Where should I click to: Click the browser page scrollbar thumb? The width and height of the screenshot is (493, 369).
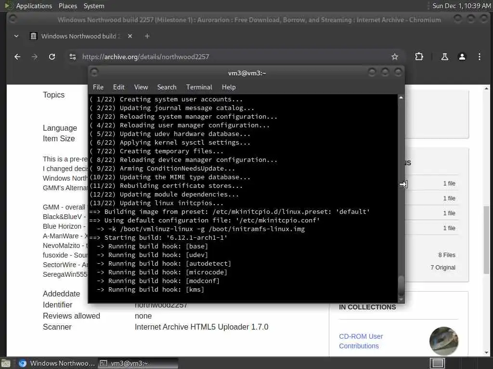click(486, 240)
